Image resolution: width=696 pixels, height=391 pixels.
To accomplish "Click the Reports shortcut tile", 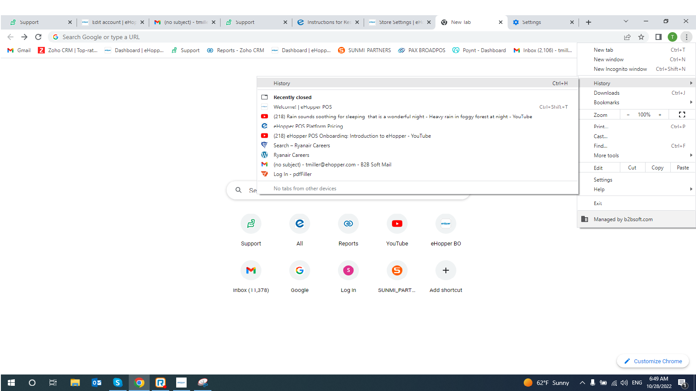I will pos(348,230).
